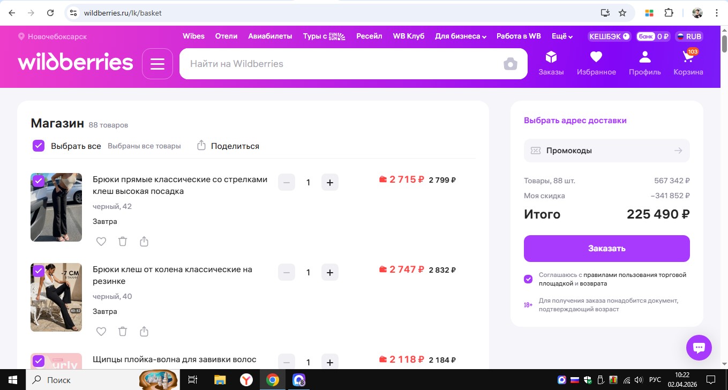The height and width of the screenshot is (390, 728).
Task: Go back to the previous page
Action: 12,13
